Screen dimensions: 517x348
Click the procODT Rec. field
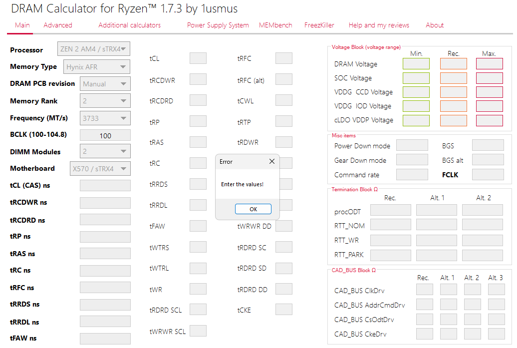(391, 210)
